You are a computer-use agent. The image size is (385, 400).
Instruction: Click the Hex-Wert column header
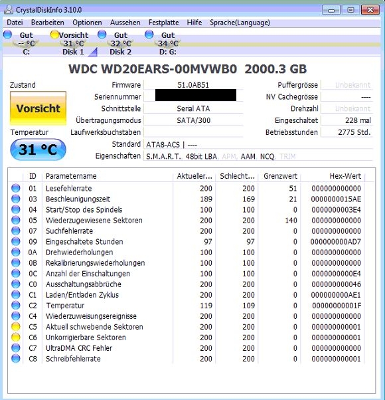click(x=333, y=176)
